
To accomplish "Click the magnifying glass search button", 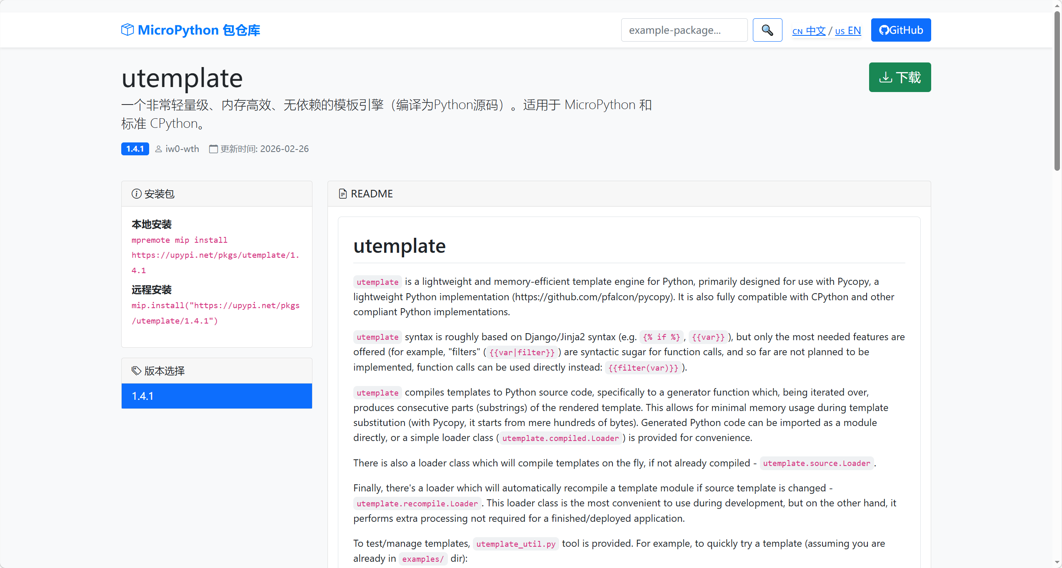I will pyautogui.click(x=767, y=30).
